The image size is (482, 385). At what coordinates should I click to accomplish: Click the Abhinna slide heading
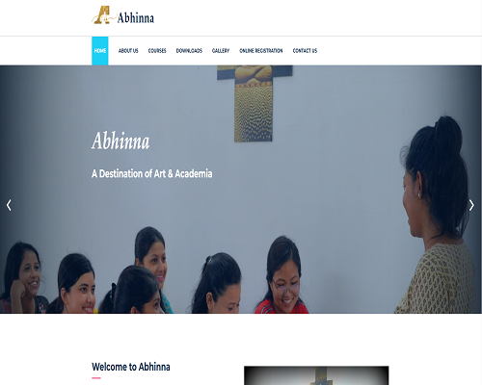point(120,141)
